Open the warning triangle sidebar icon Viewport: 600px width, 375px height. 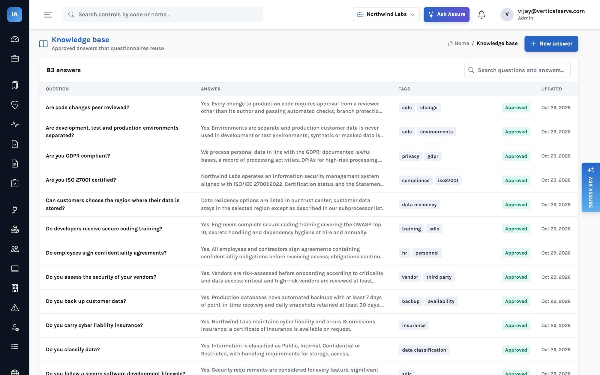(x=15, y=308)
